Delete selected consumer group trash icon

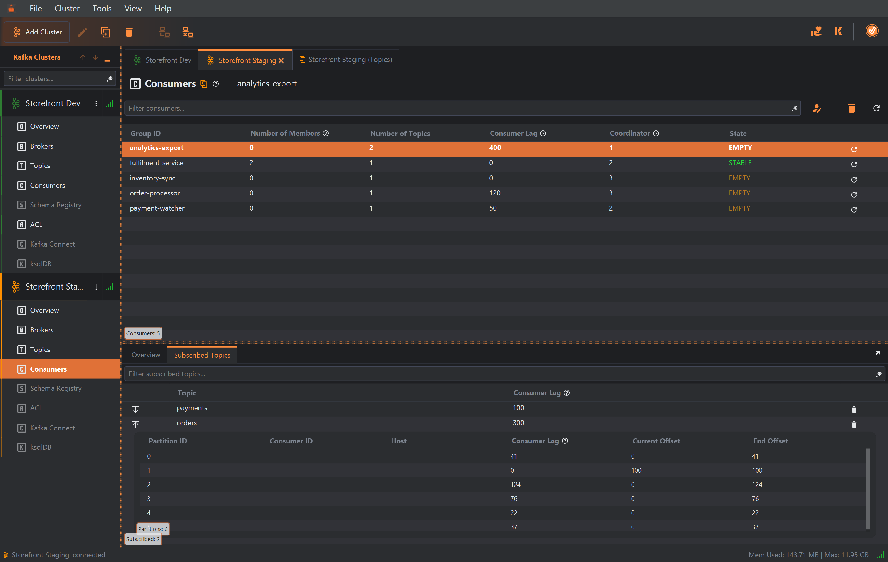(851, 109)
